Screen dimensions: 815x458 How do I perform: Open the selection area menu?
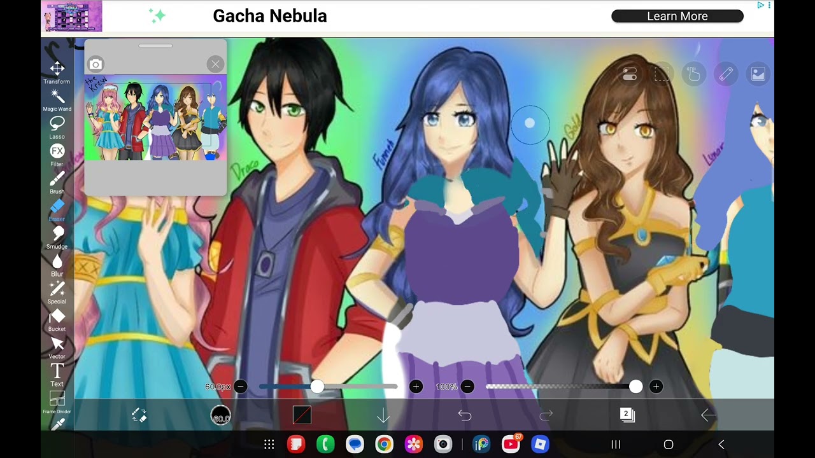662,74
